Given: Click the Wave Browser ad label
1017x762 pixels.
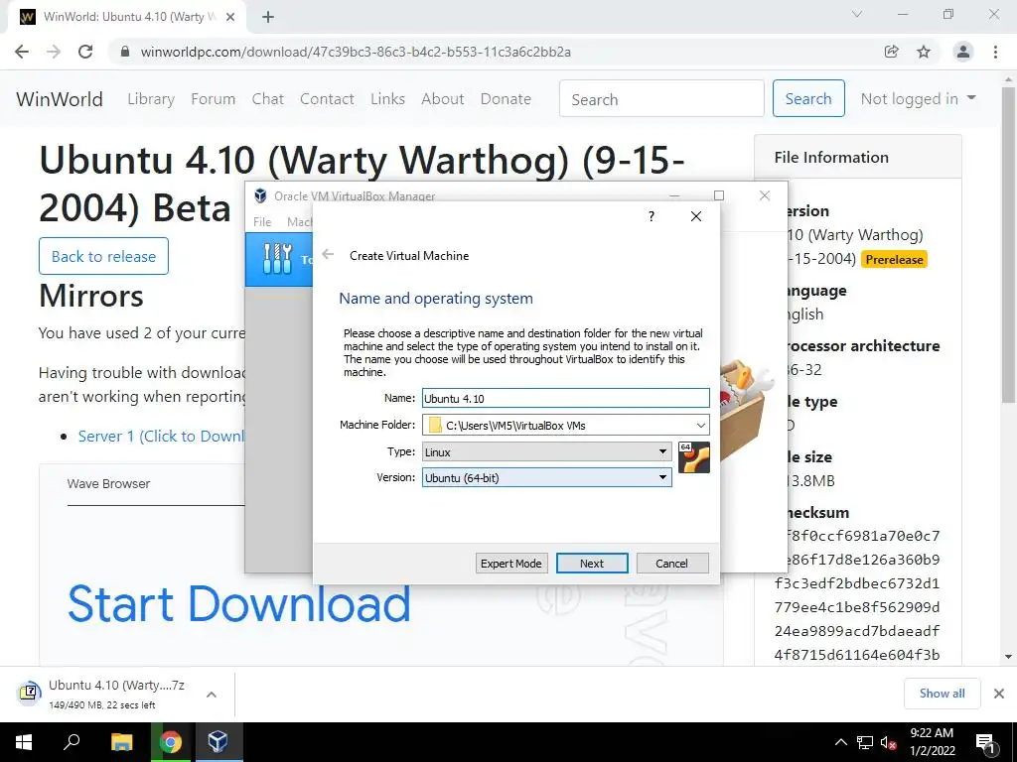Looking at the screenshot, I should pos(108,483).
